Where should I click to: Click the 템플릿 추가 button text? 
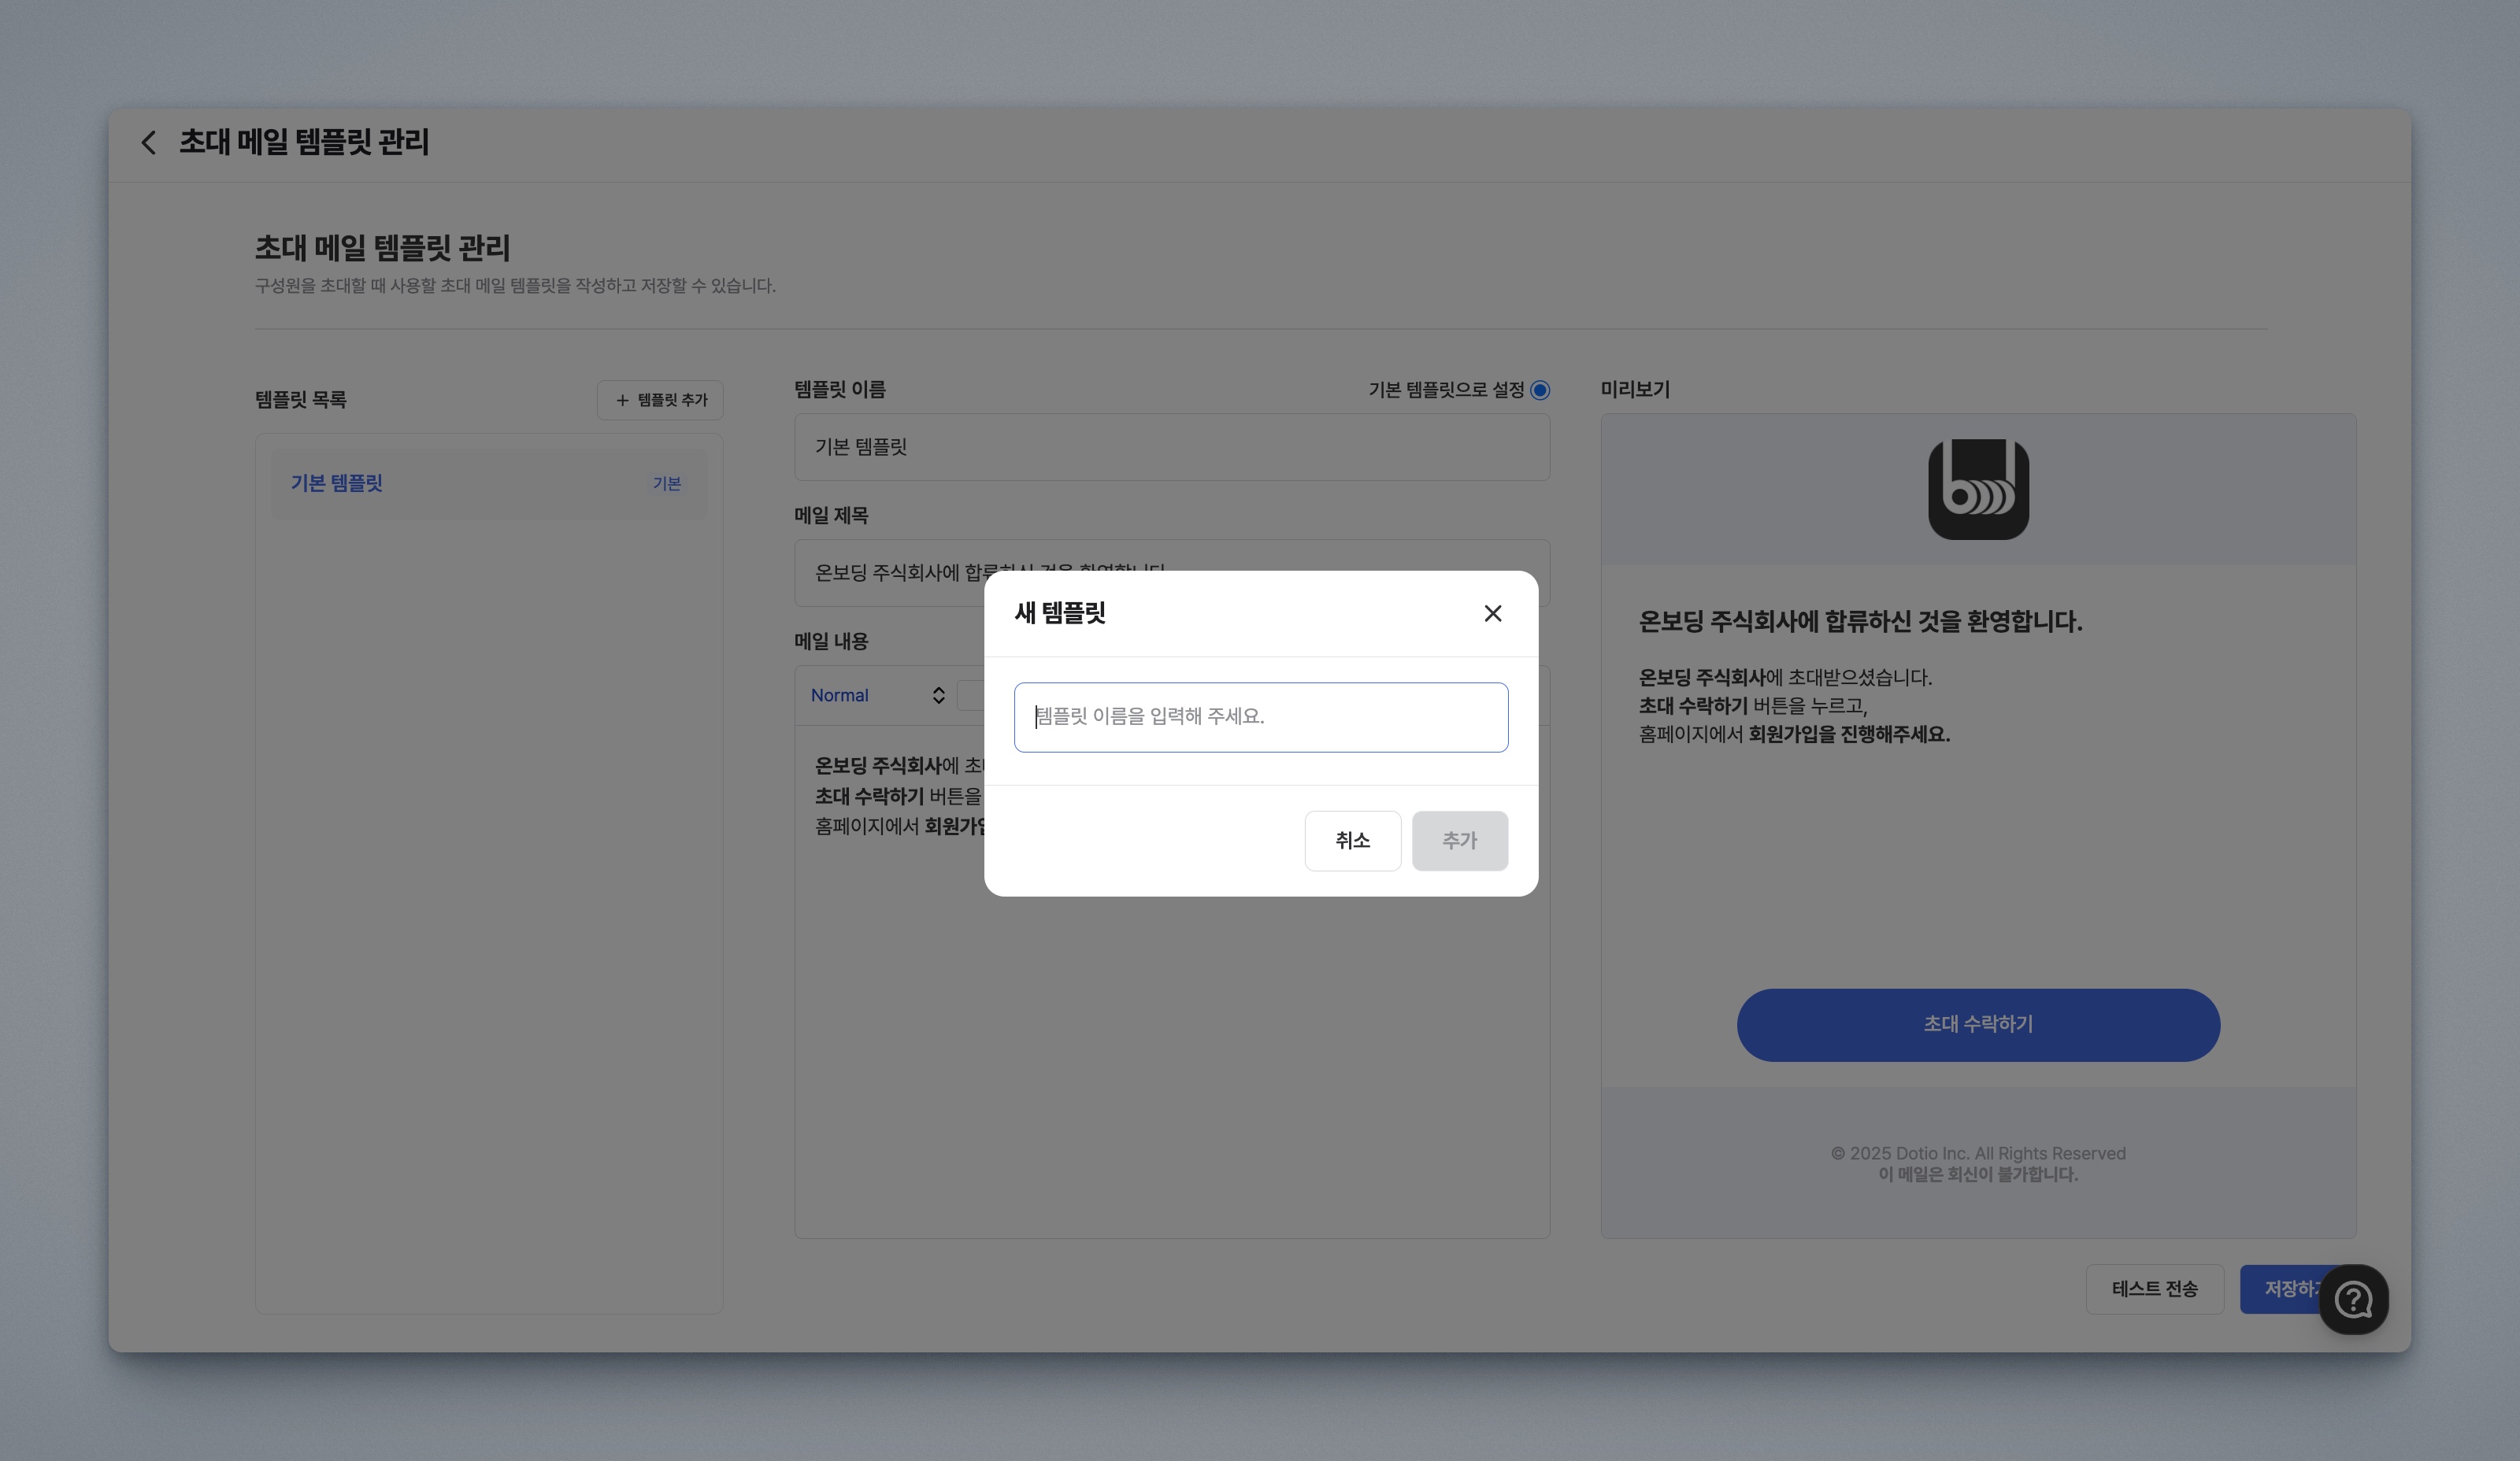tap(672, 400)
